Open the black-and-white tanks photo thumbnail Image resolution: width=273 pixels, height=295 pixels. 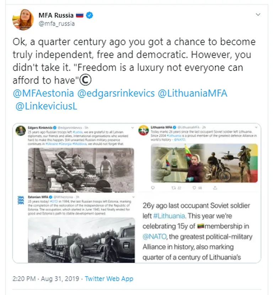(81, 170)
